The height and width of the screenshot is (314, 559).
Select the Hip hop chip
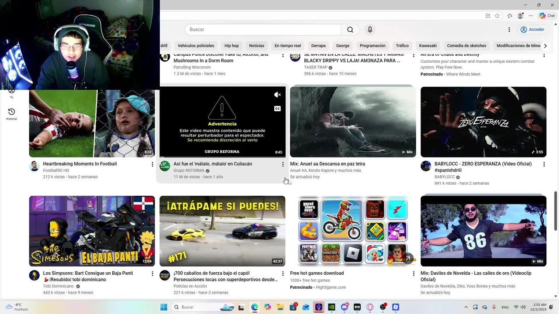coord(231,46)
